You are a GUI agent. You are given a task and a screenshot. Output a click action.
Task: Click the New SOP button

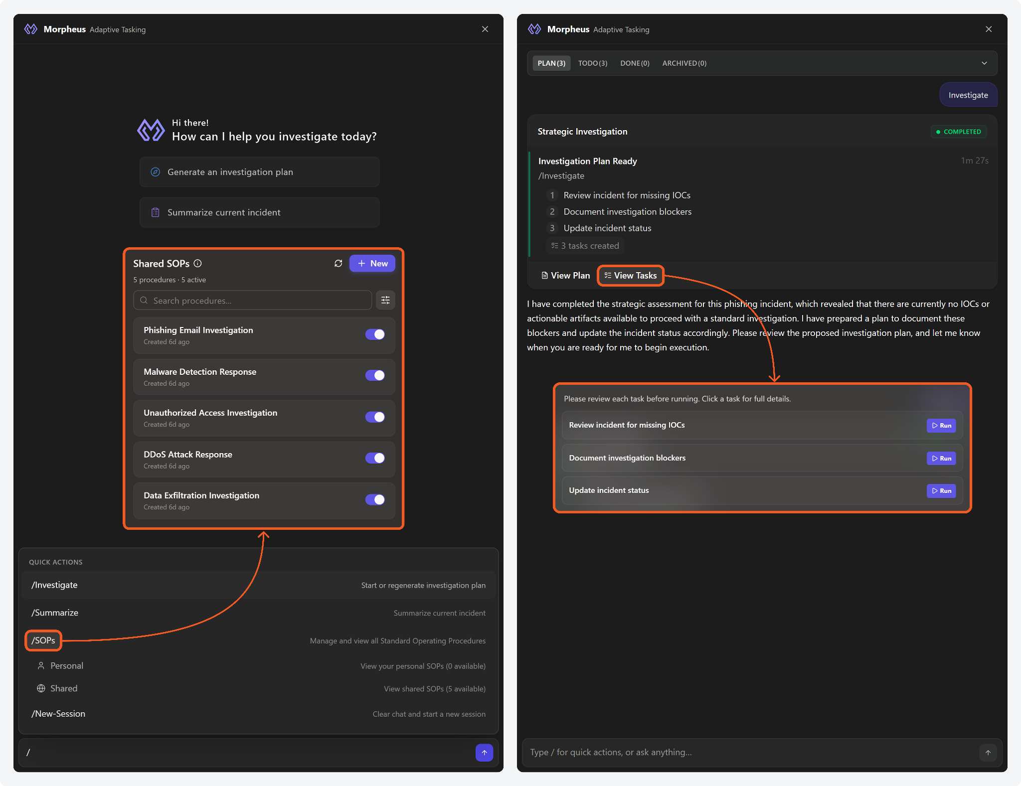[x=372, y=263]
